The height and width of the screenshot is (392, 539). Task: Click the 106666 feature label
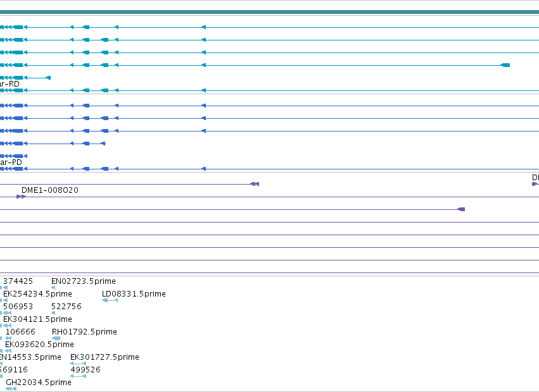[x=20, y=332]
